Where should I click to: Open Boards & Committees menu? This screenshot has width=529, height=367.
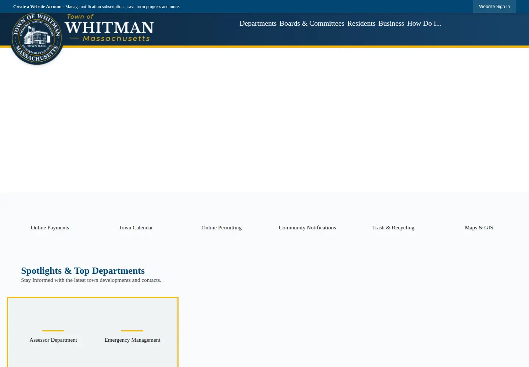point(312,23)
